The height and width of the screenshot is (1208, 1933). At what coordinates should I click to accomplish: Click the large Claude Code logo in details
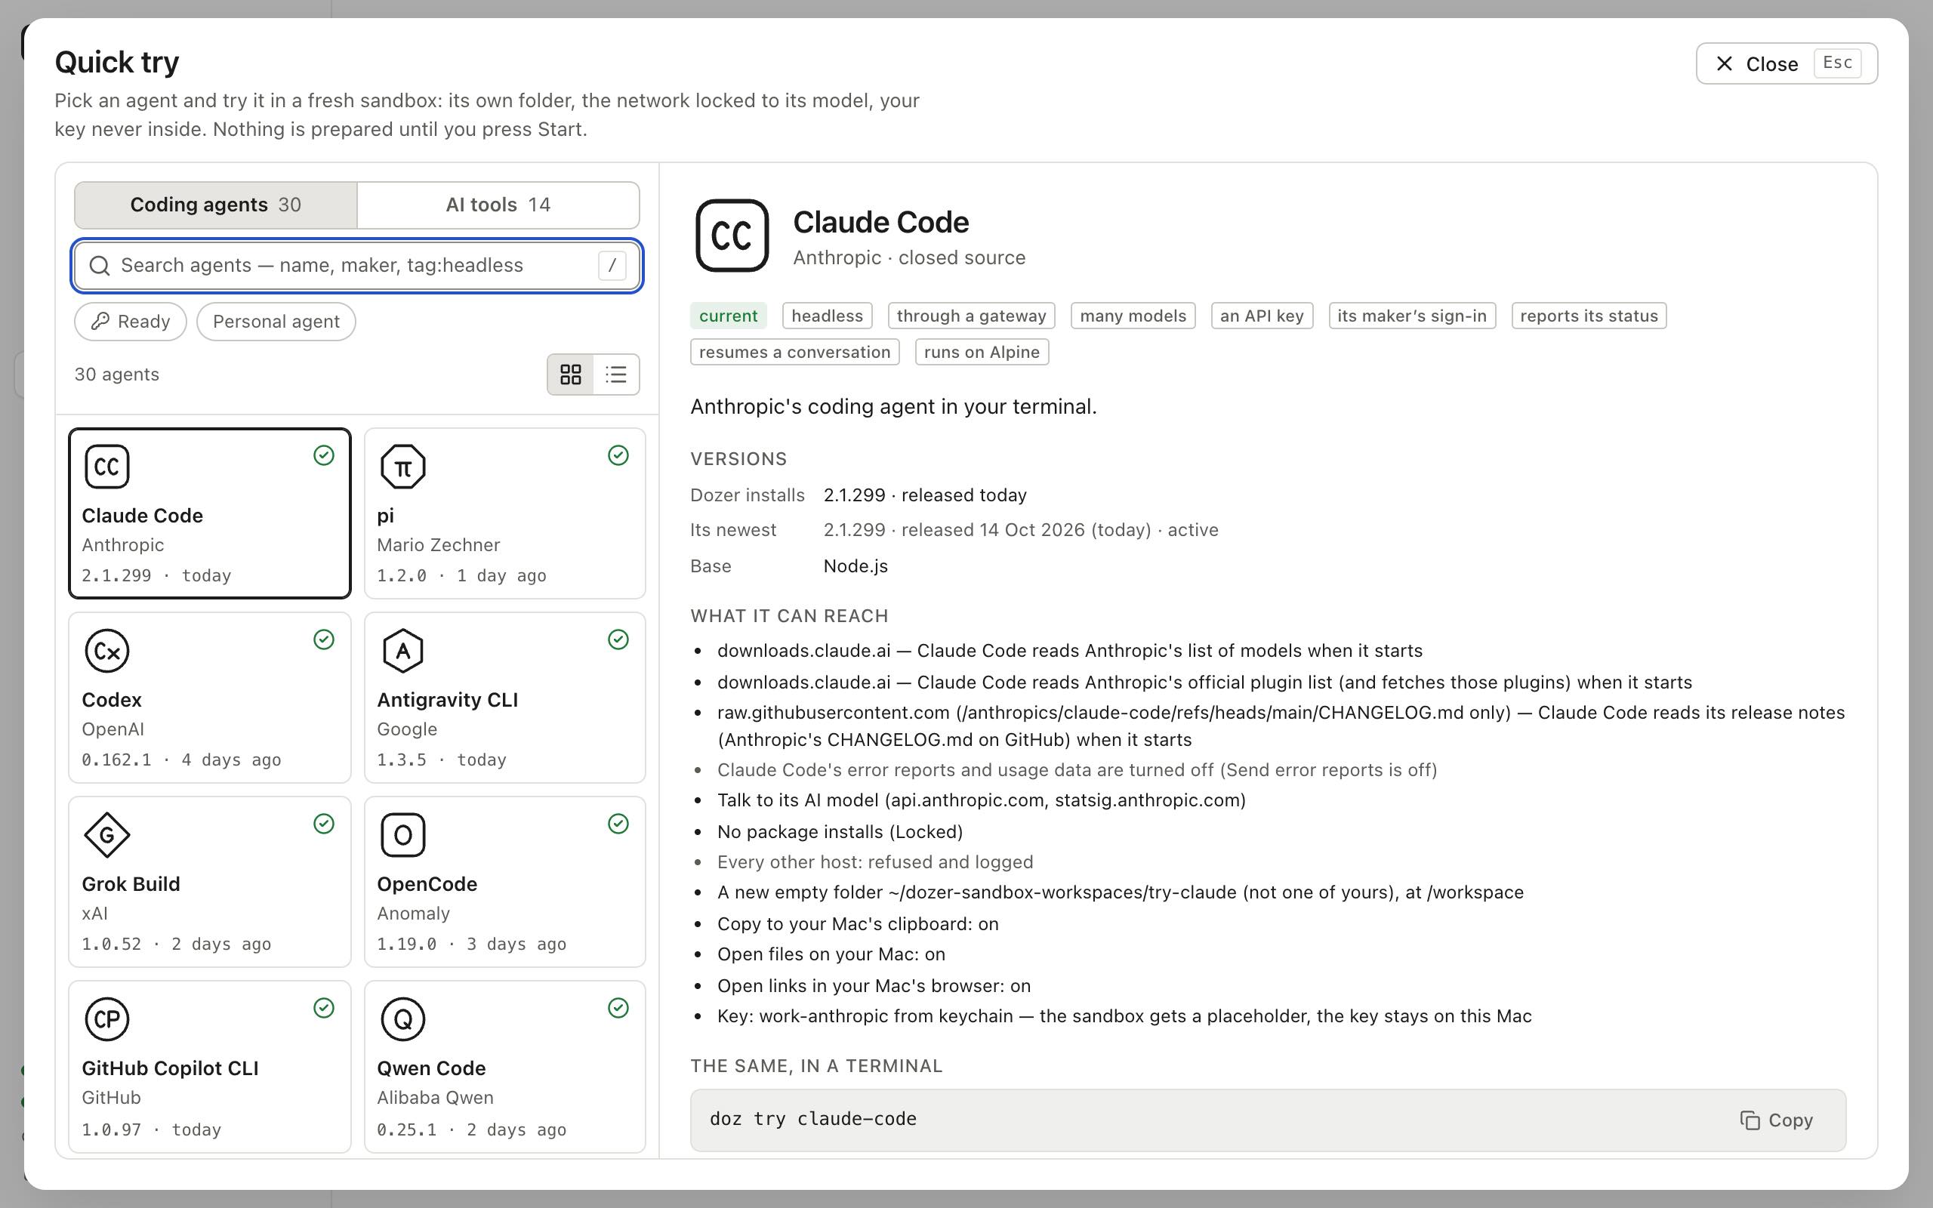pos(732,236)
